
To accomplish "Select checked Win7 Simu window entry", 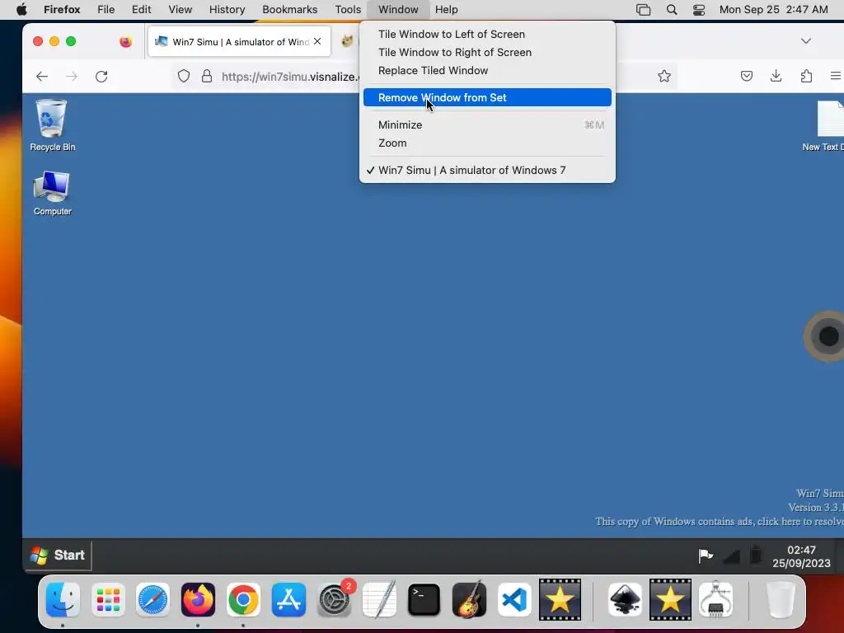I will 487,170.
